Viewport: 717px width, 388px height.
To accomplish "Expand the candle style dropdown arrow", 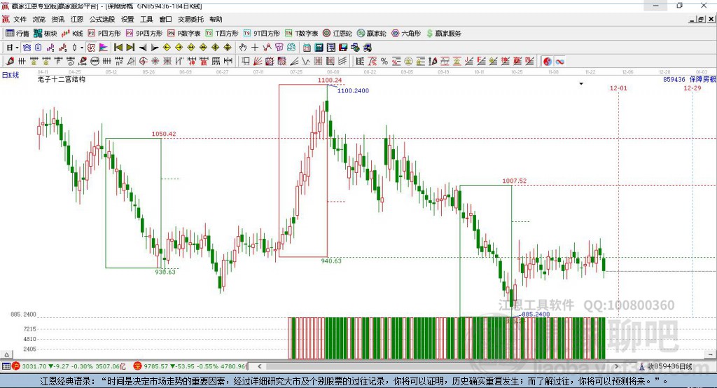I will click(82, 48).
